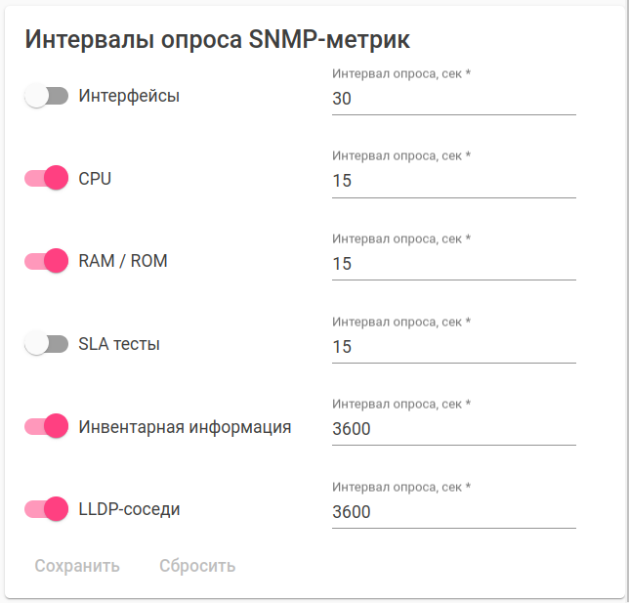Click the CPU label text
Image resolution: width=629 pixels, height=603 pixels.
click(95, 179)
